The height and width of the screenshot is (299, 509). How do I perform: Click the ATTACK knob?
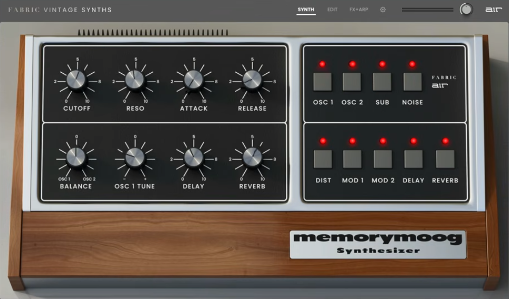click(x=194, y=80)
